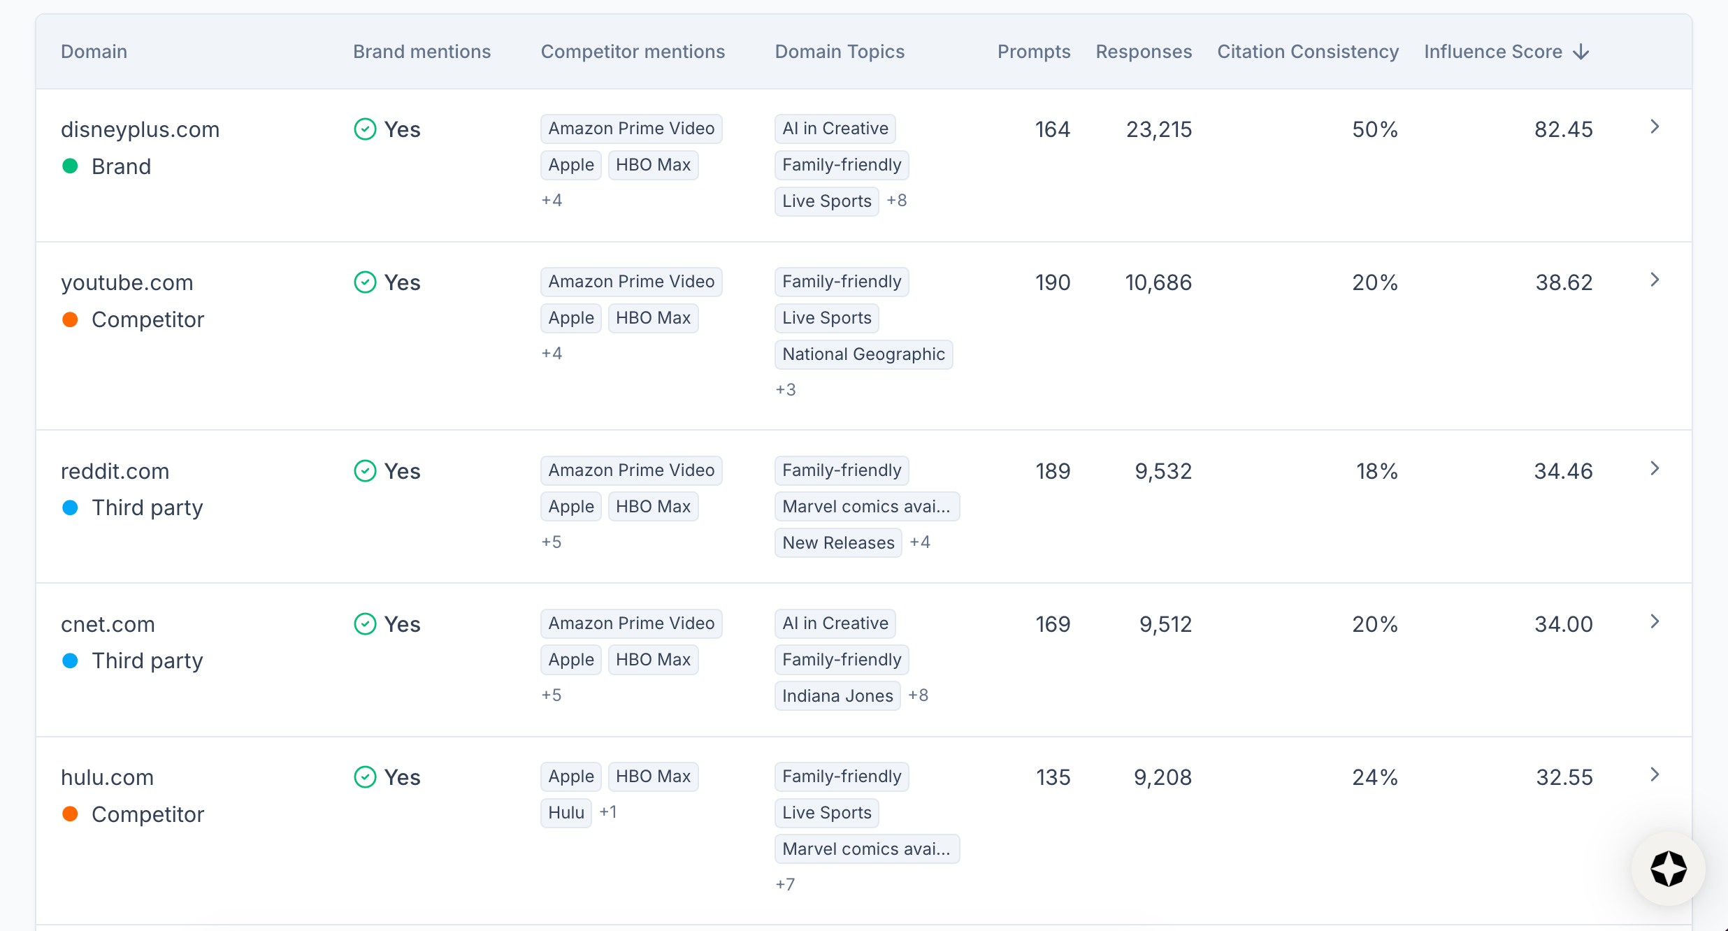
Task: Click the floating star assistant icon
Action: tap(1668, 869)
